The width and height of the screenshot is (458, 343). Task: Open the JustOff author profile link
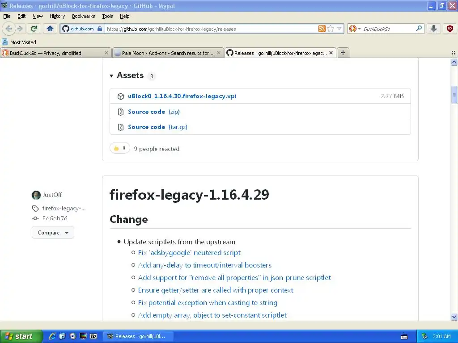coord(52,195)
